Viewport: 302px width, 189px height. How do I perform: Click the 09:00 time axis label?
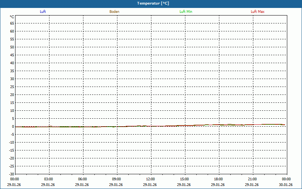tap(117, 179)
